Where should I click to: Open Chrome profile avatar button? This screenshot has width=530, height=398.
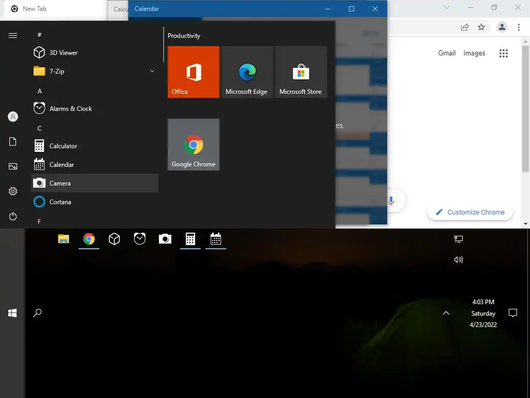pyautogui.click(x=502, y=27)
